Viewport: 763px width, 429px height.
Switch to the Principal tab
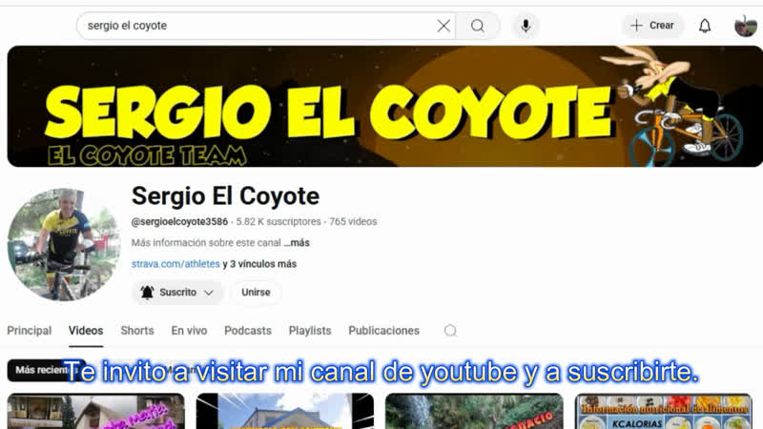point(30,331)
